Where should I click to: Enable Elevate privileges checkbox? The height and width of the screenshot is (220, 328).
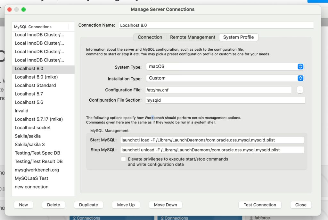click(x=123, y=159)
